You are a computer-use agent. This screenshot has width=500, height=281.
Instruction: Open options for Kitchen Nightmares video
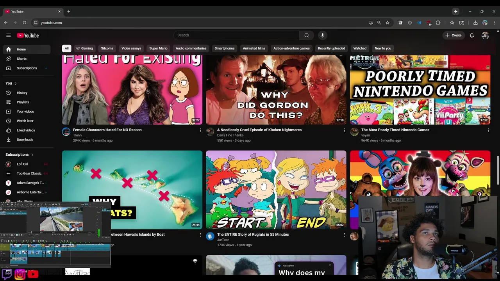tap(344, 130)
